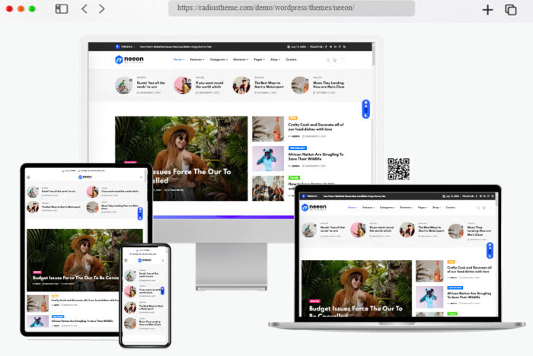
Task: Open the cart icon in the laptop's header
Action: 484,208
